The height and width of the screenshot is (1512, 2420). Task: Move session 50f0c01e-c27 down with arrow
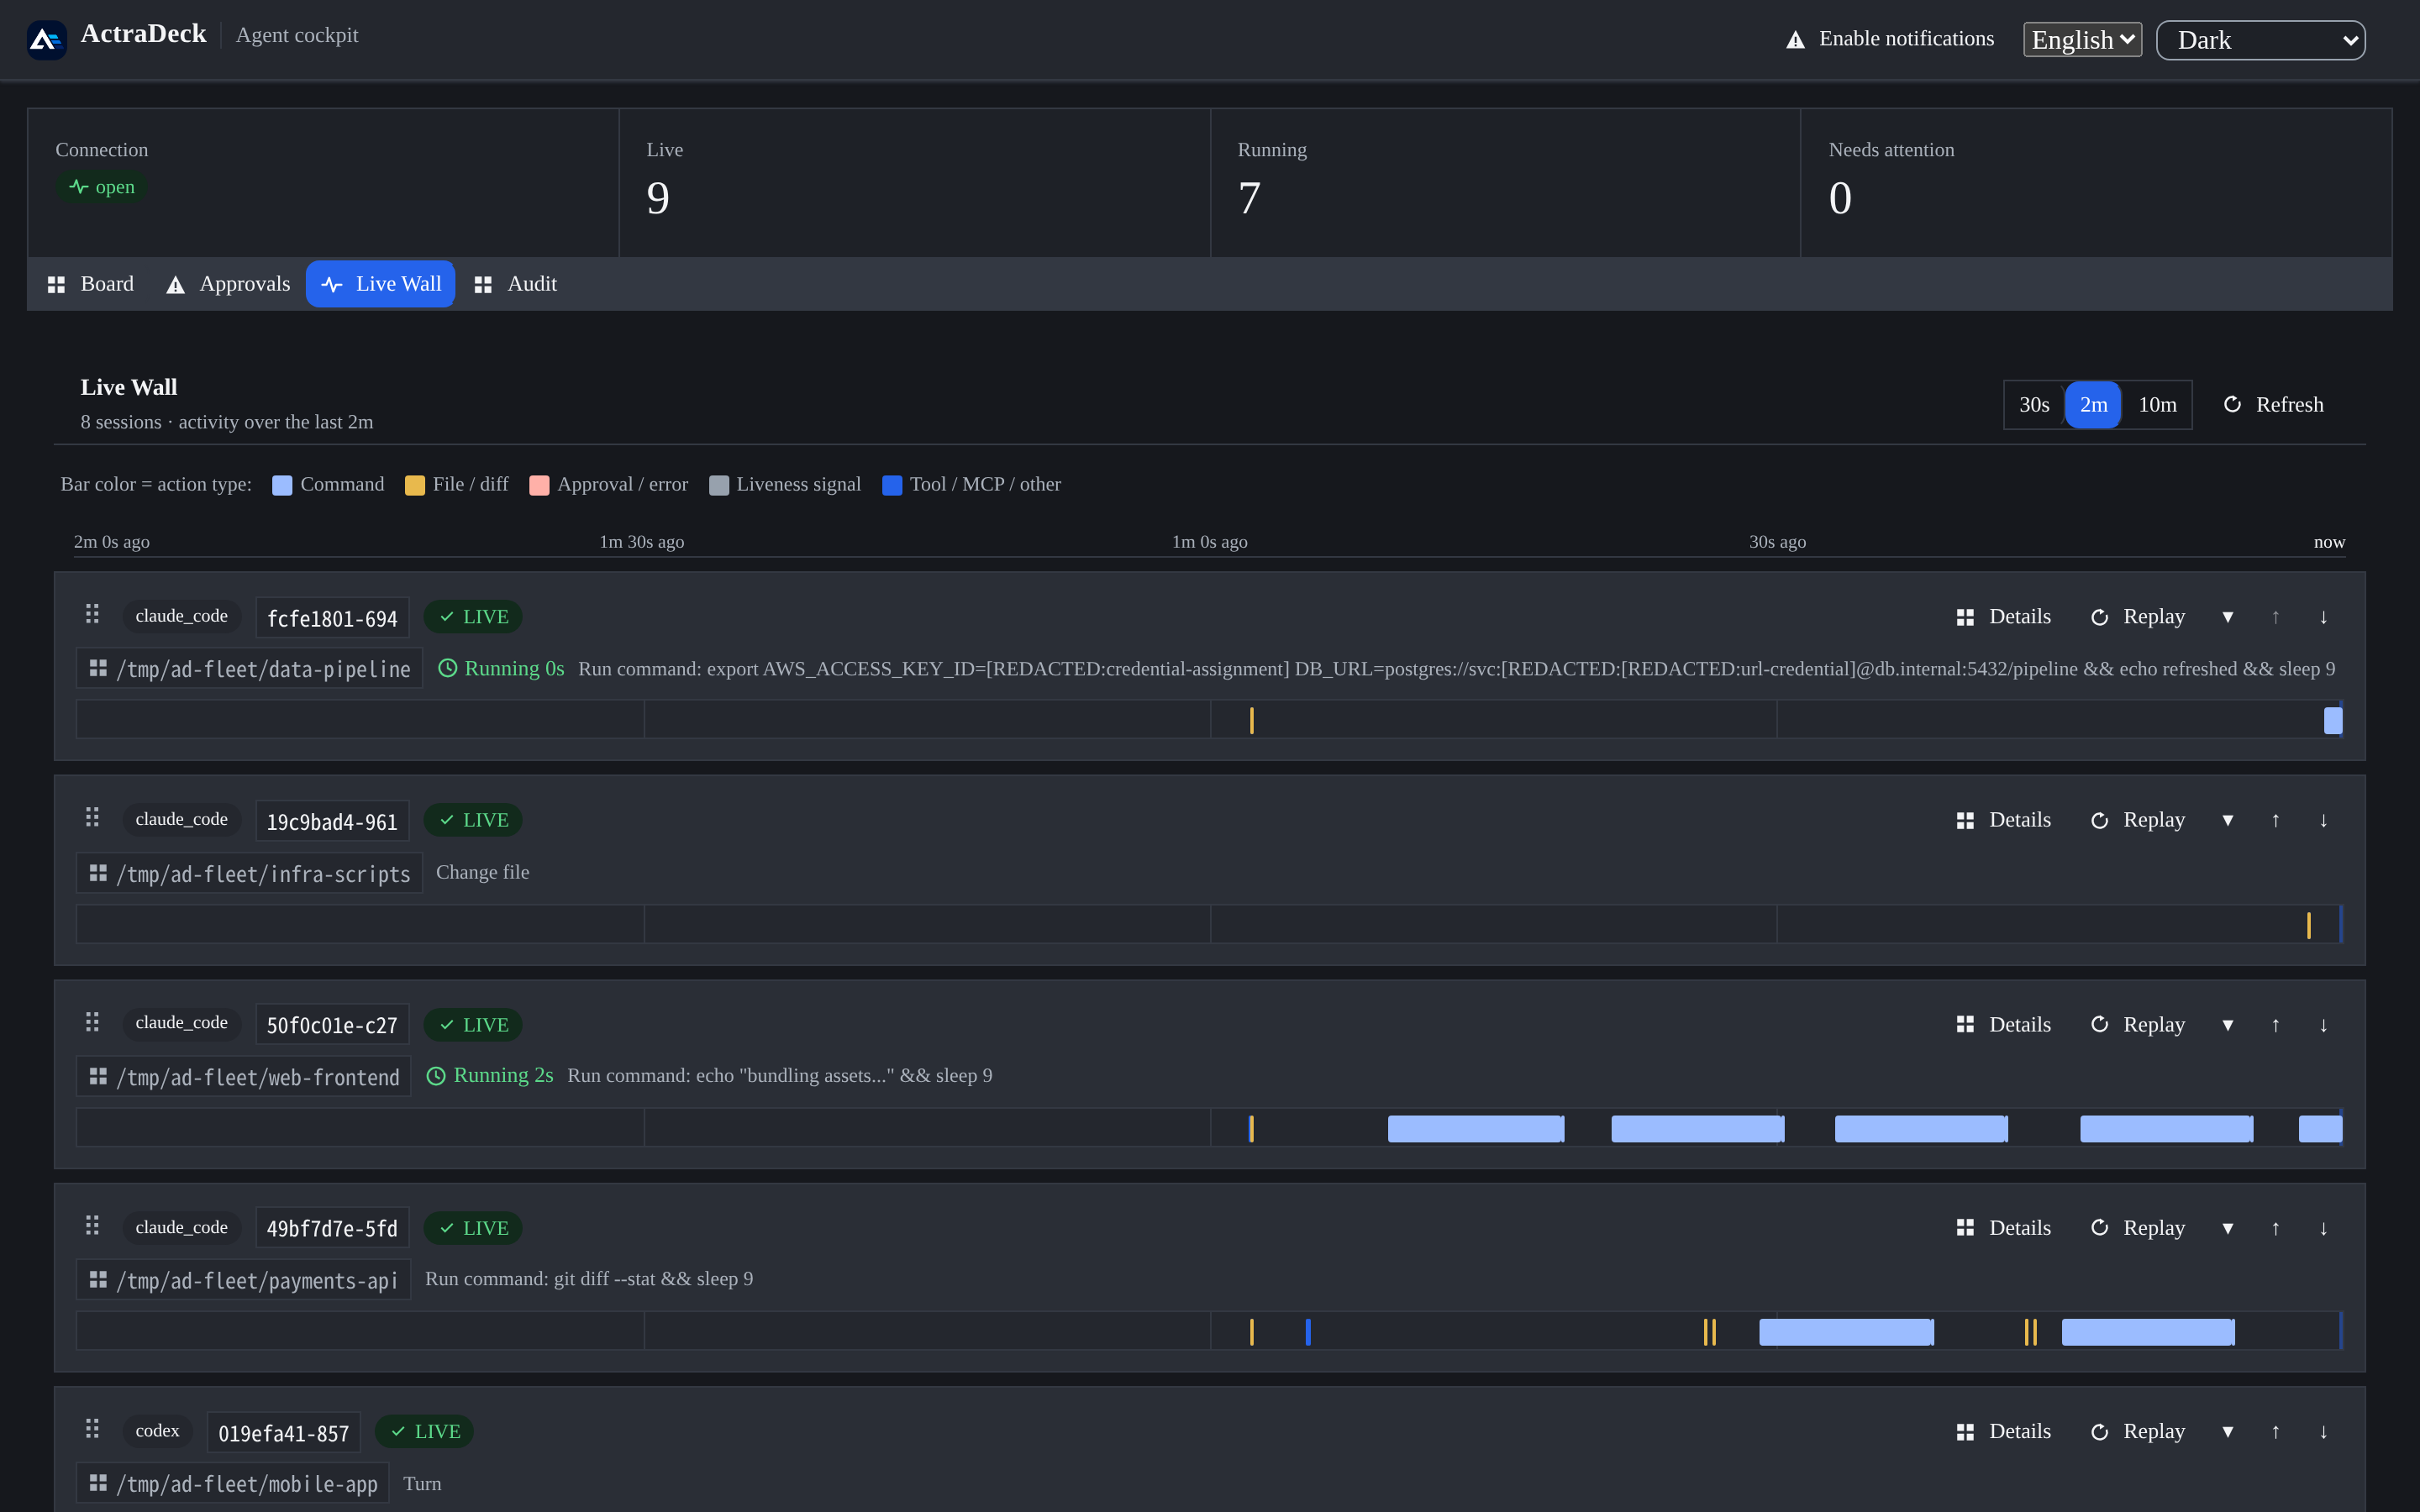[x=2323, y=1025]
